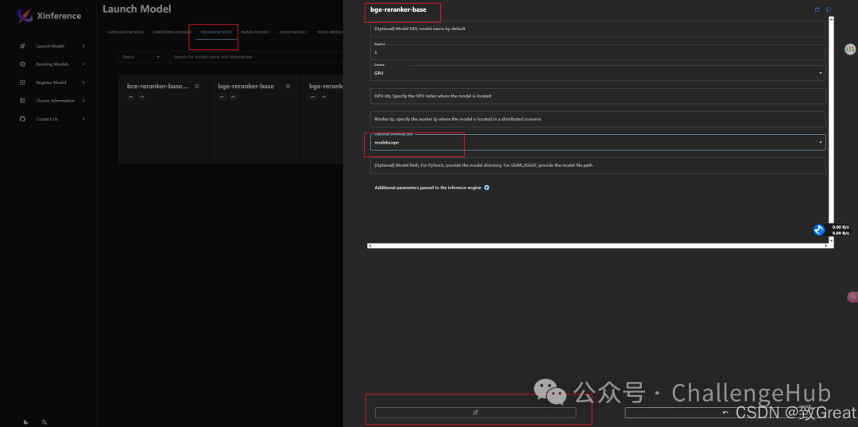858x427 pixels.
Task: Click the 'zh' tag on bge-reranker-base card
Action: (233, 97)
